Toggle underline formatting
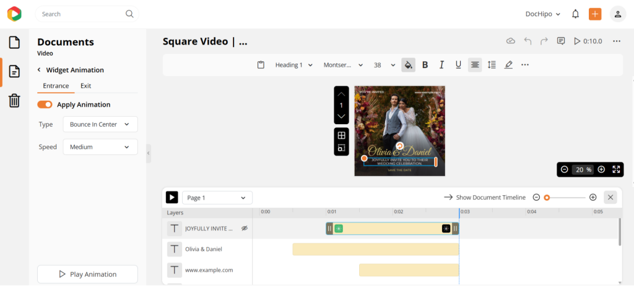634x286 pixels. coord(458,65)
